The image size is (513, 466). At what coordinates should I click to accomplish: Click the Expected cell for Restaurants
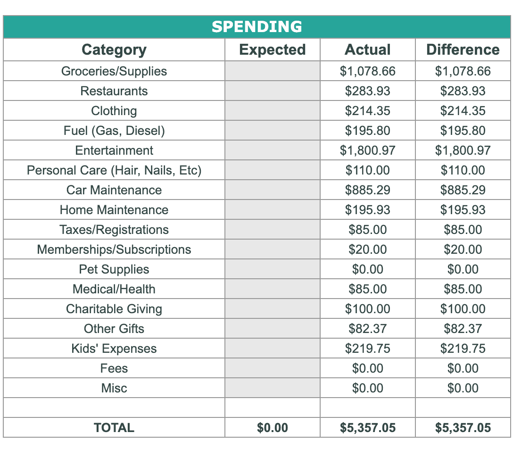tap(272, 91)
